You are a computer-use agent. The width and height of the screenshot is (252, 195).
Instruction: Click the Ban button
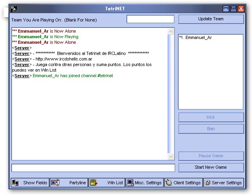(211, 129)
